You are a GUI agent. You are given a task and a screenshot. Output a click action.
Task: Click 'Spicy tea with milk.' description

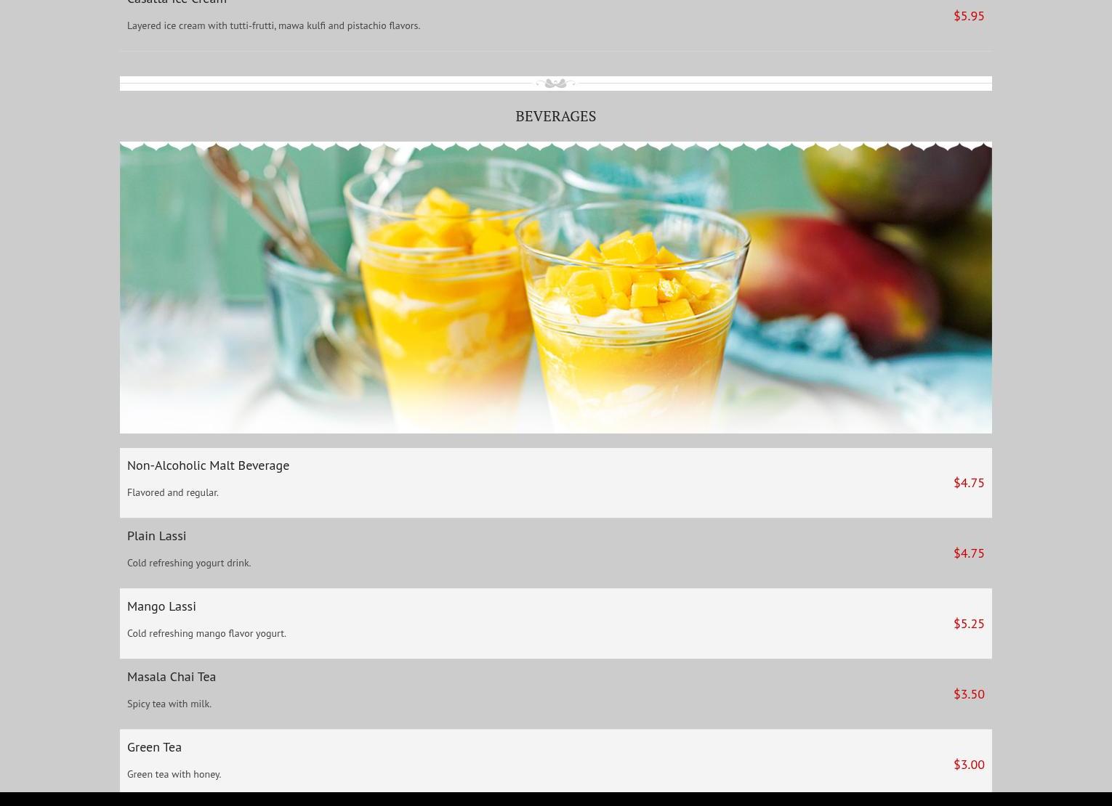[x=169, y=704]
